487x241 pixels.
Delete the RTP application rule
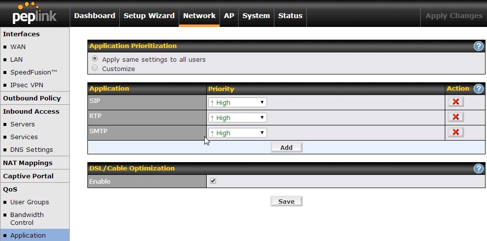456,117
